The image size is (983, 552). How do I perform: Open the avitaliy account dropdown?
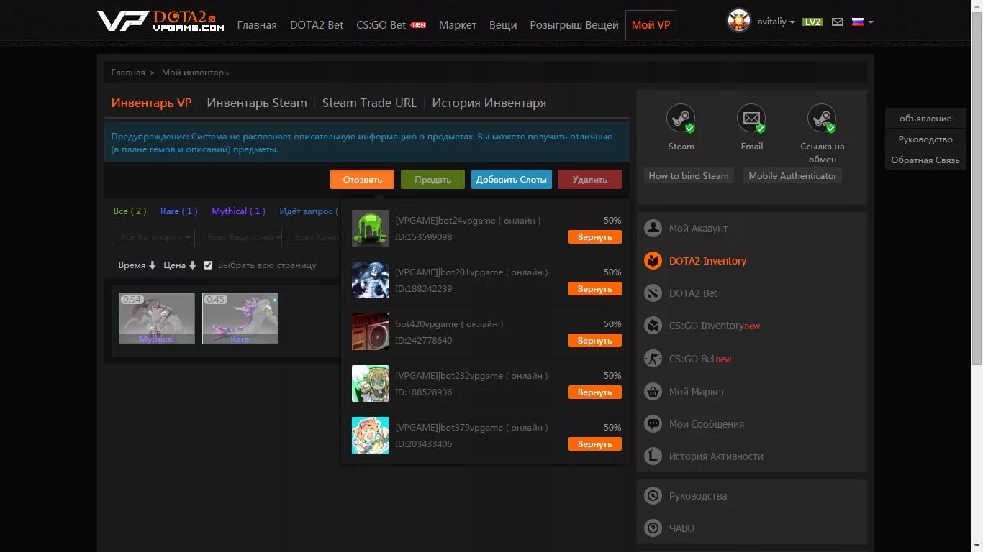point(776,22)
